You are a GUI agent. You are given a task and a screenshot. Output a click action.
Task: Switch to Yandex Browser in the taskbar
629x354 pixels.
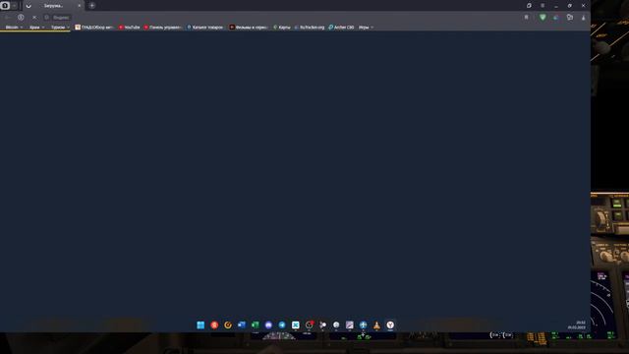point(390,325)
